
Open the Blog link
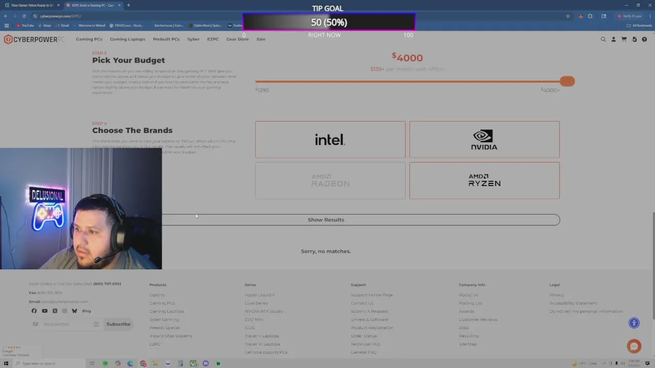86,311
